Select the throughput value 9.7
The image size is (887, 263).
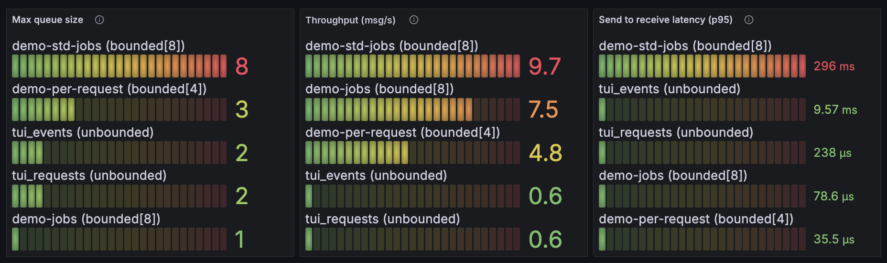point(544,66)
